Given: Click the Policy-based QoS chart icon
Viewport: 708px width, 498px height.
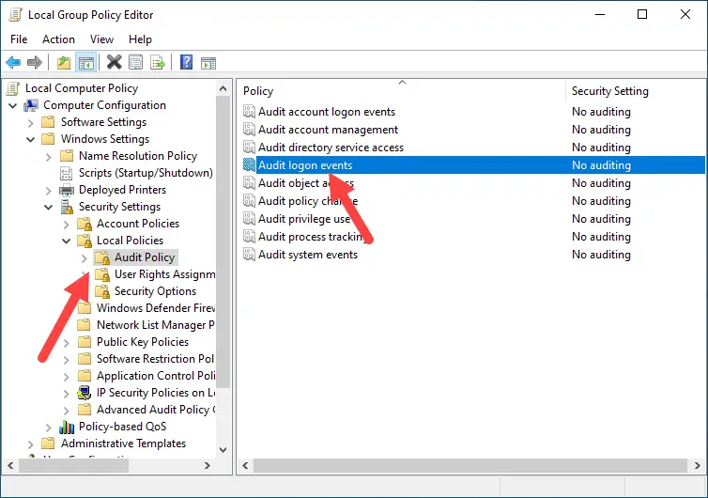Looking at the screenshot, I should [67, 427].
